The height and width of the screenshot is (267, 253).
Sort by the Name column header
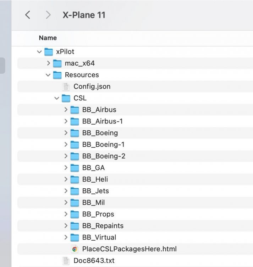(x=48, y=38)
